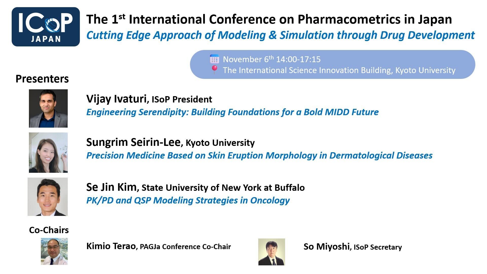
Task: Select Sungrim Seirin-Lee's presenter photo
Action: pyautogui.click(x=48, y=152)
